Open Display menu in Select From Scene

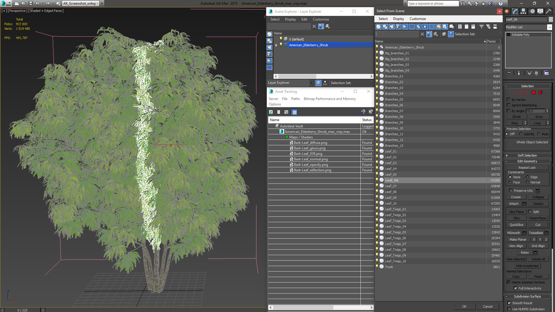pyautogui.click(x=398, y=19)
